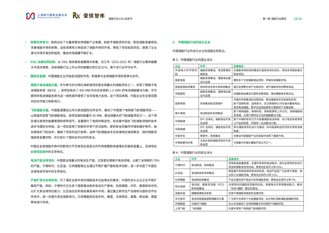The image size is (329, 233).
Task: Select the 上海飞轮 cell
Action: tap(182, 208)
